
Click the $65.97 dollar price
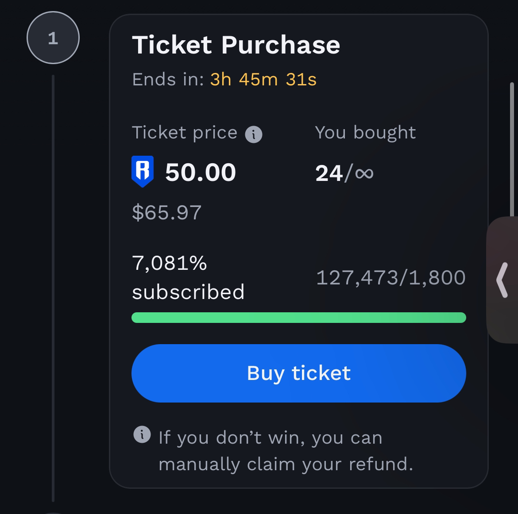coord(166,212)
